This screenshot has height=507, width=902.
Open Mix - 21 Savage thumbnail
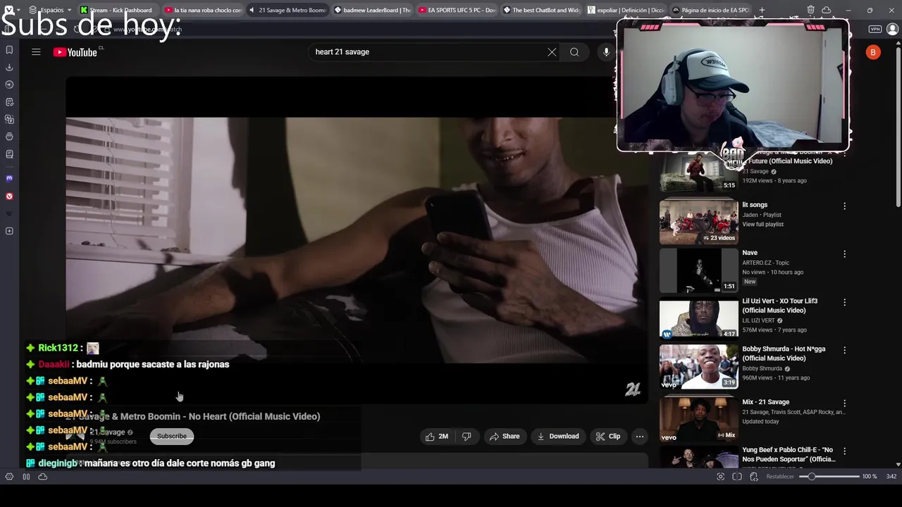(698, 419)
